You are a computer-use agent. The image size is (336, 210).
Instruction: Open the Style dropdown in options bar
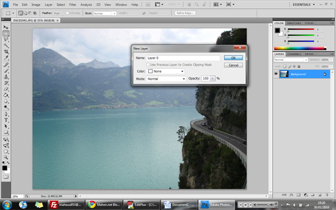(105, 13)
